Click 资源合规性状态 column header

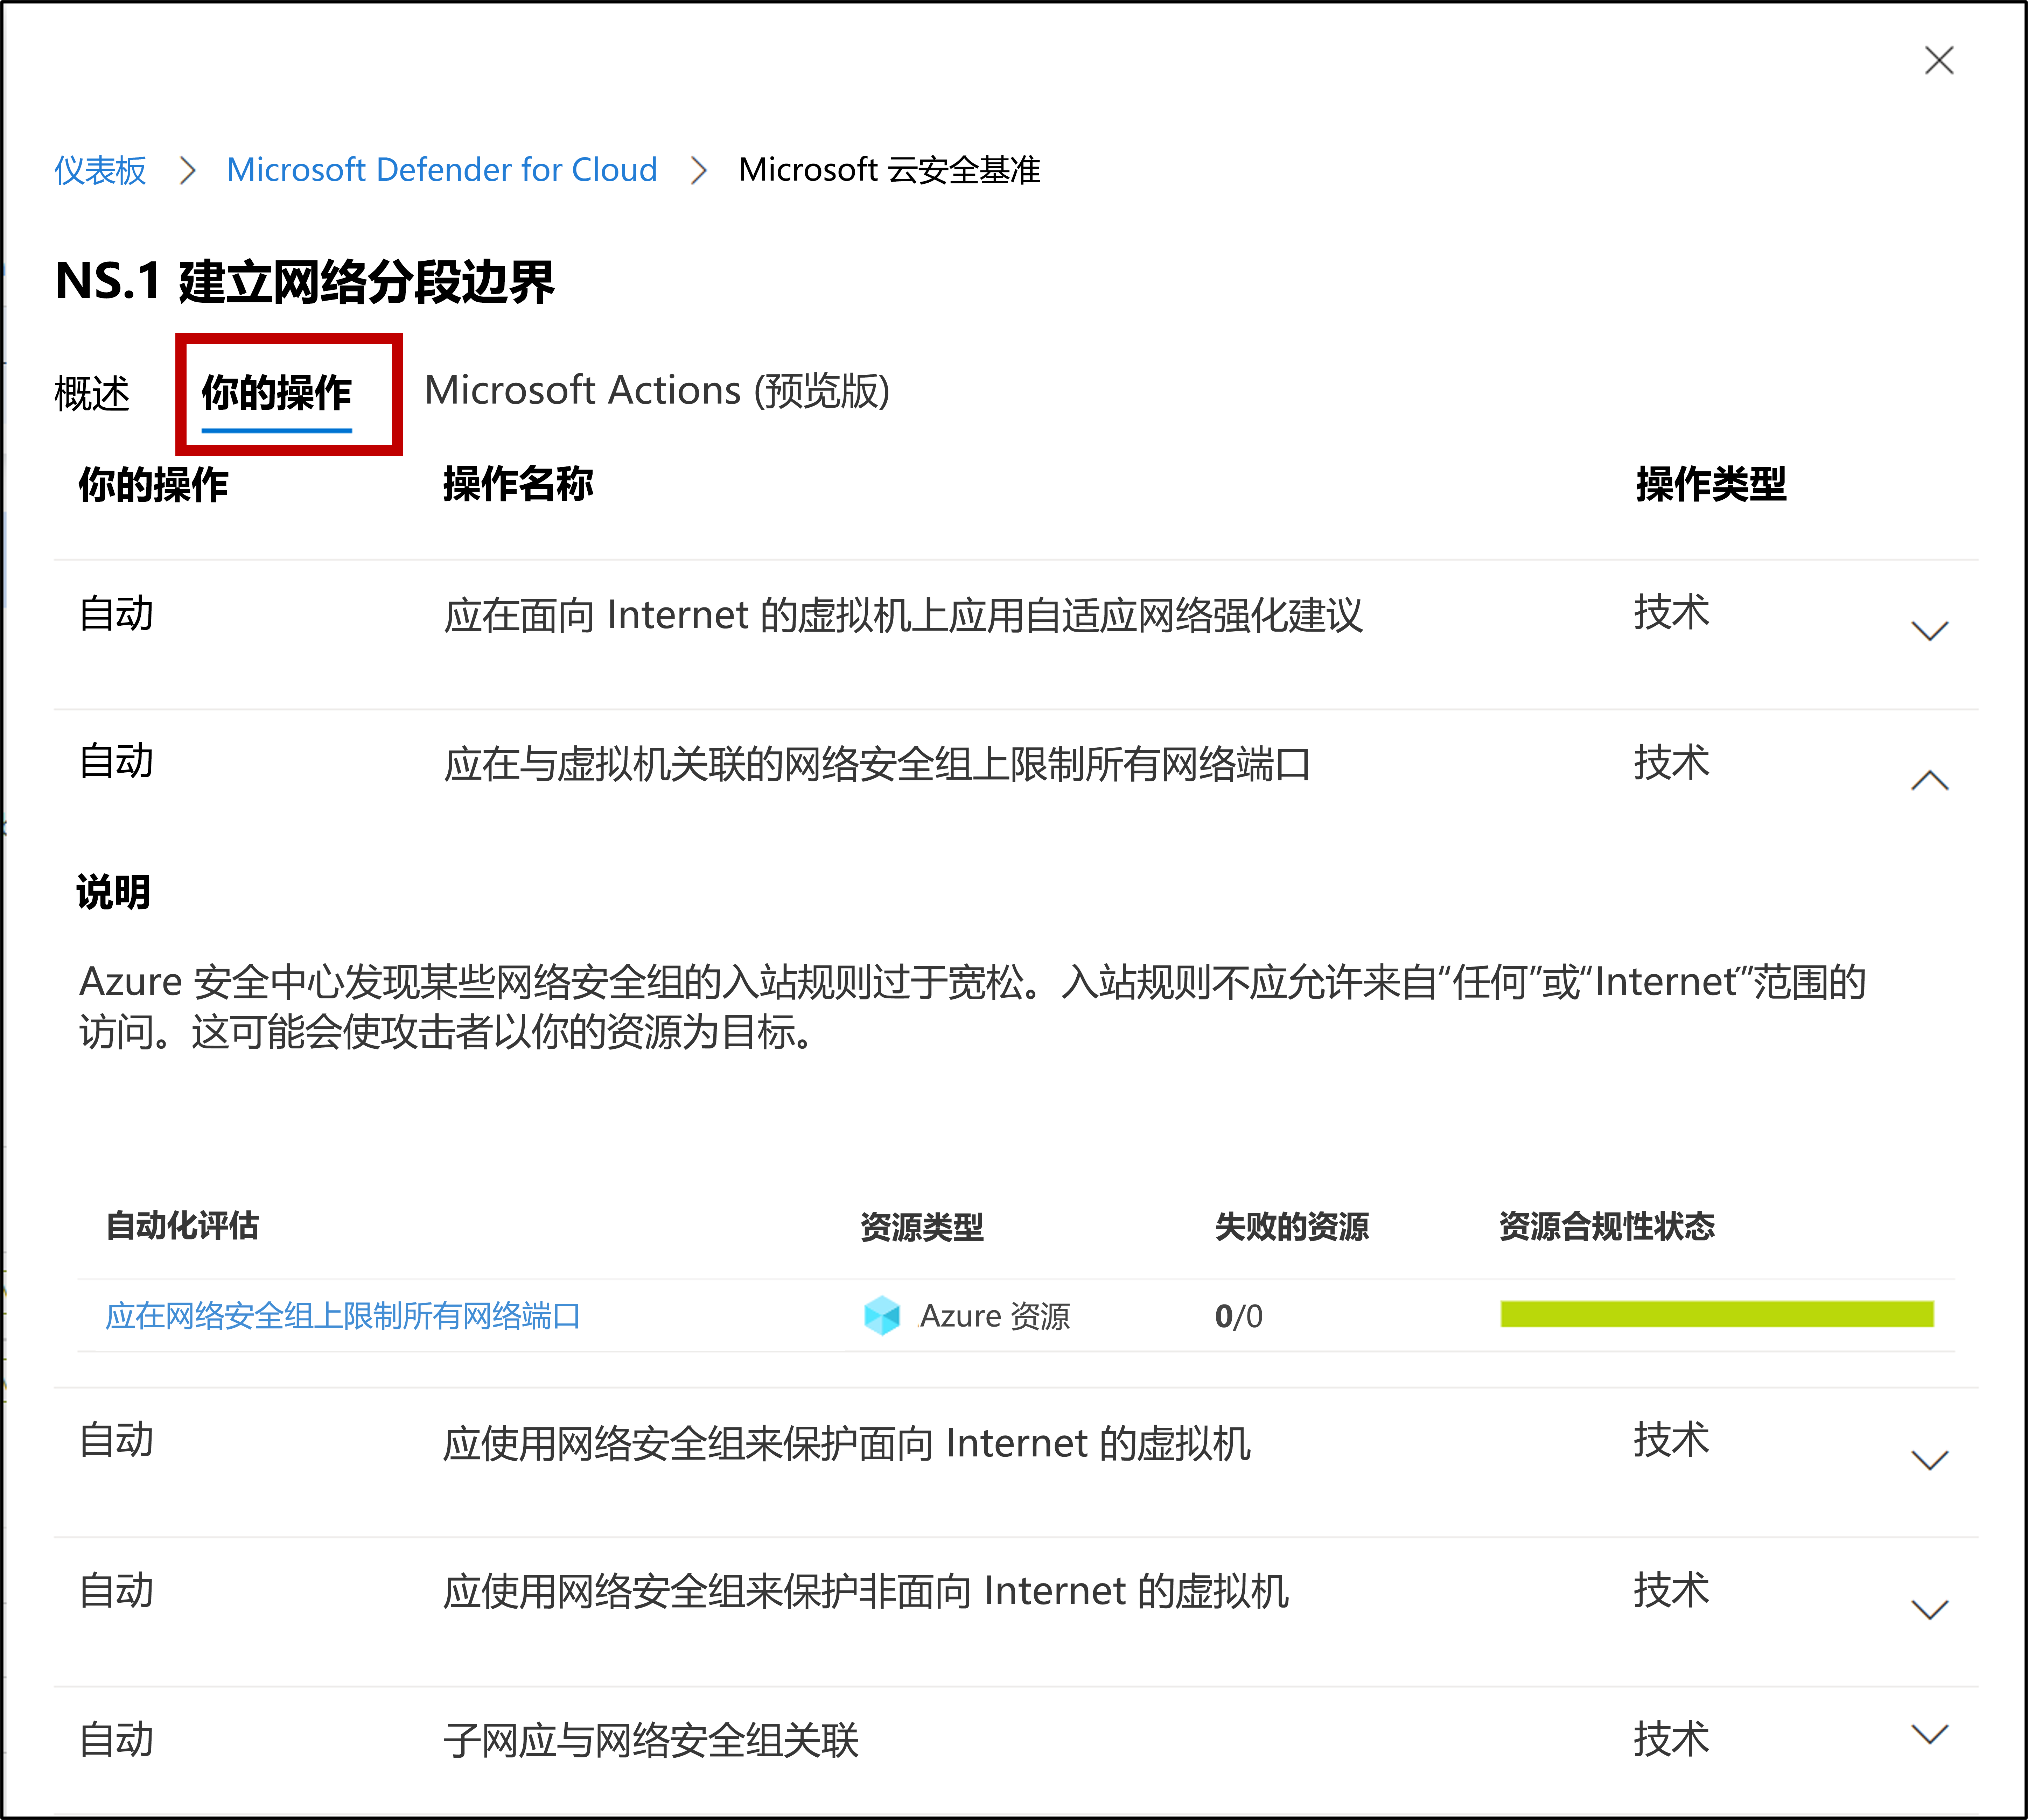[1607, 1226]
